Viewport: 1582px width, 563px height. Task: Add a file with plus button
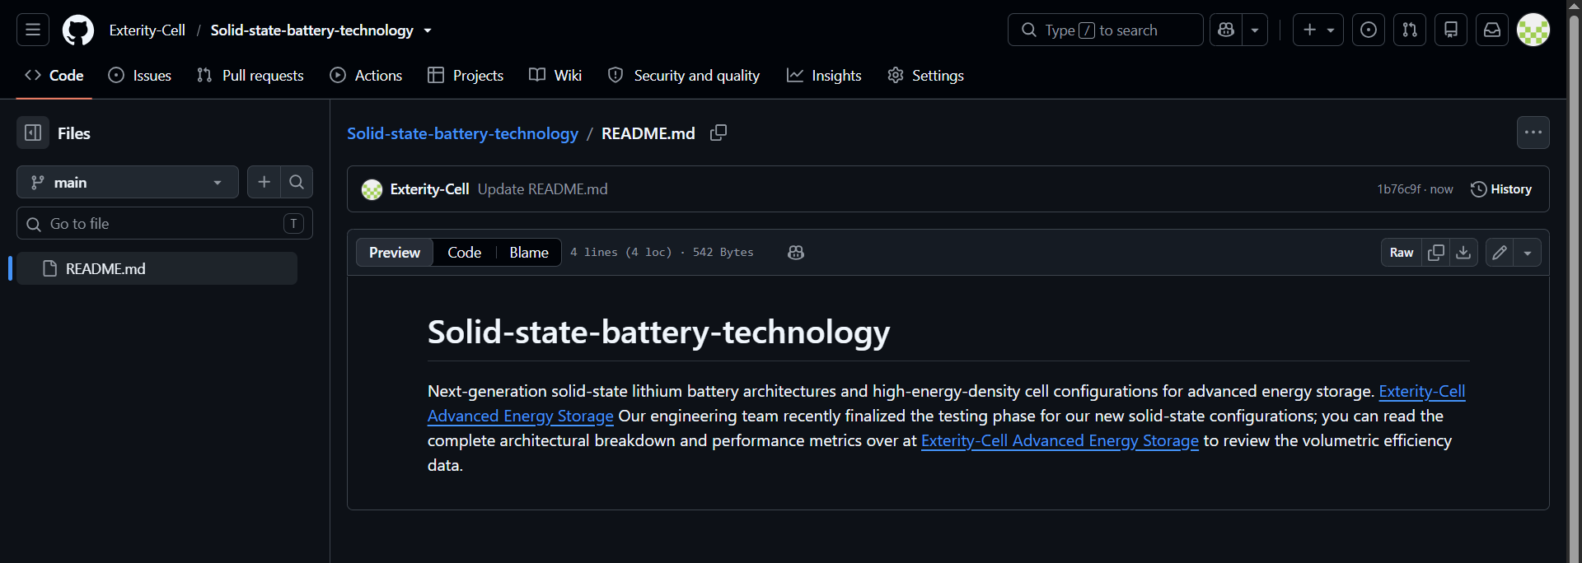tap(264, 182)
